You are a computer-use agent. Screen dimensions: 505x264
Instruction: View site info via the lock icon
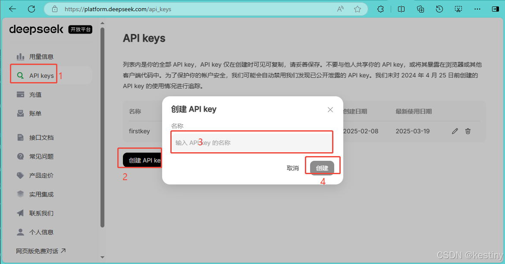(55, 9)
